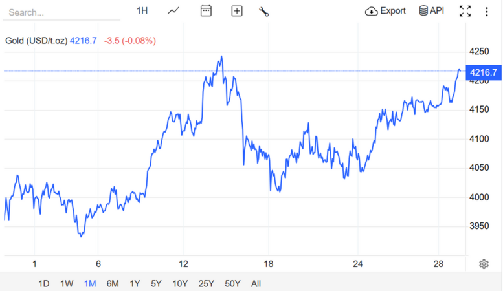Image resolution: width=503 pixels, height=291 pixels.
Task: Show the 25Y time range
Action: 207,283
